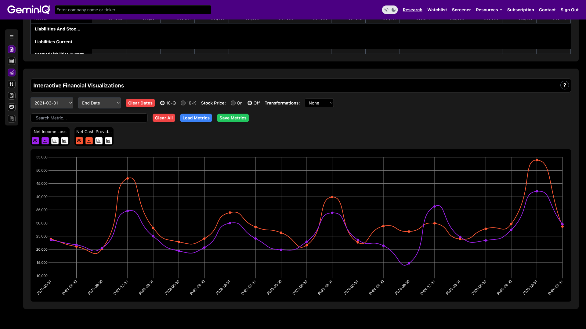586x329 pixels.
Task: Open the sidebar hamburger menu
Action: (x=12, y=37)
